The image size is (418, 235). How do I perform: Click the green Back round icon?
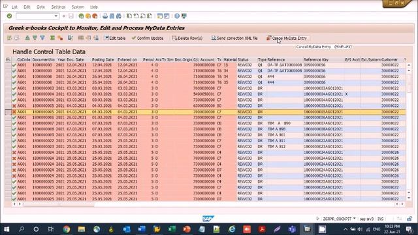81,16
